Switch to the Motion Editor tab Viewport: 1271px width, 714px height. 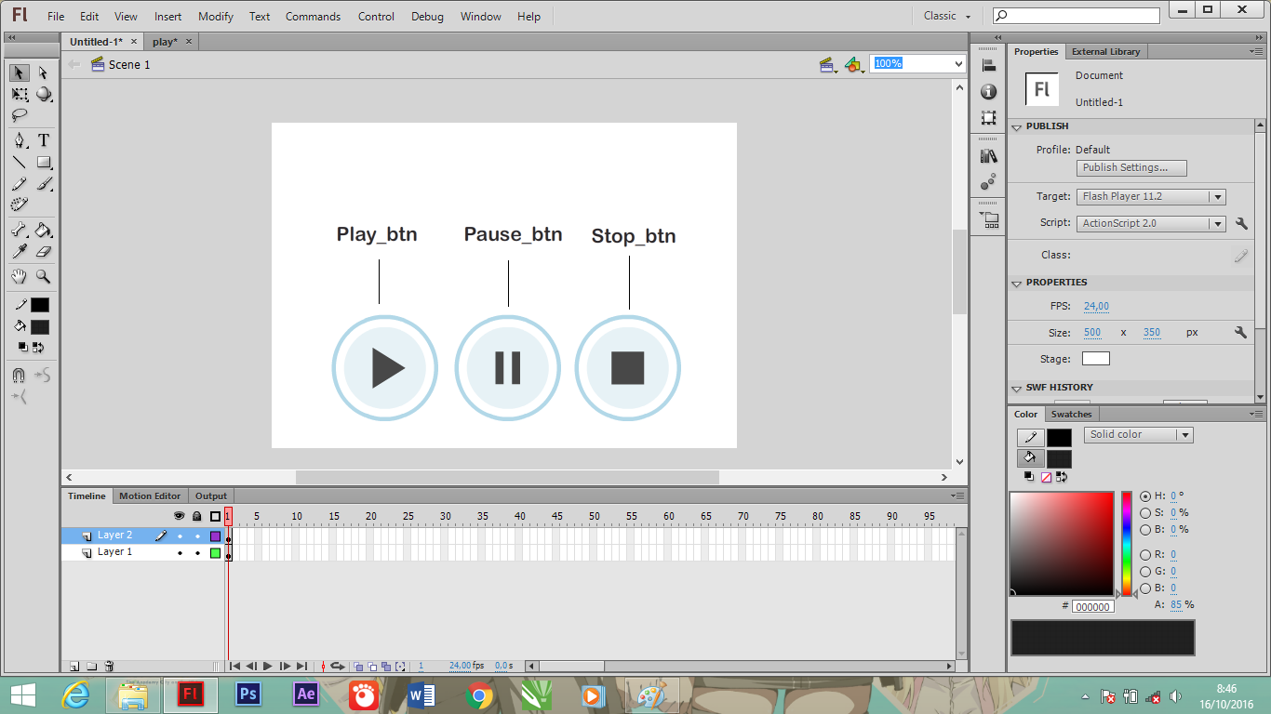150,496
